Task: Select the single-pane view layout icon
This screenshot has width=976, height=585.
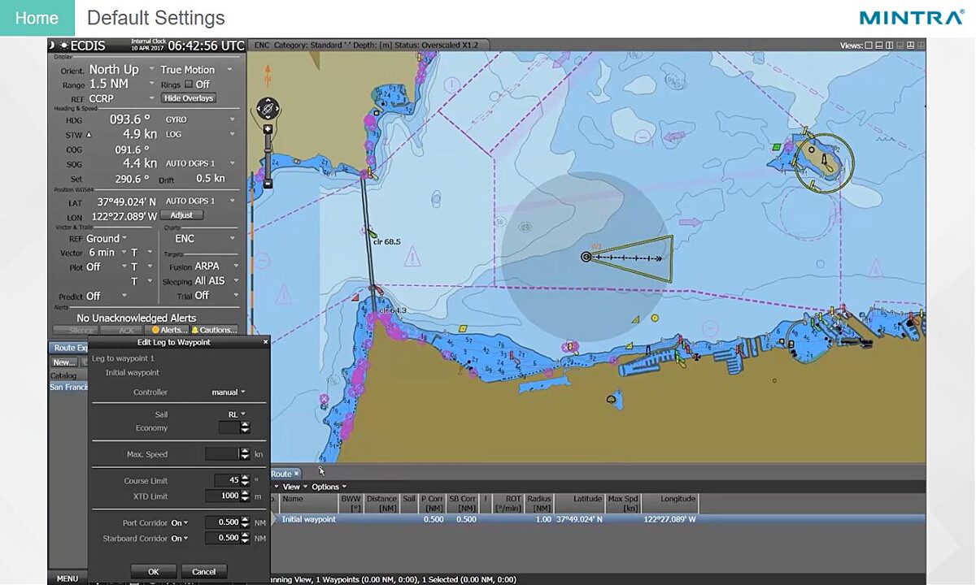Action: [x=869, y=45]
